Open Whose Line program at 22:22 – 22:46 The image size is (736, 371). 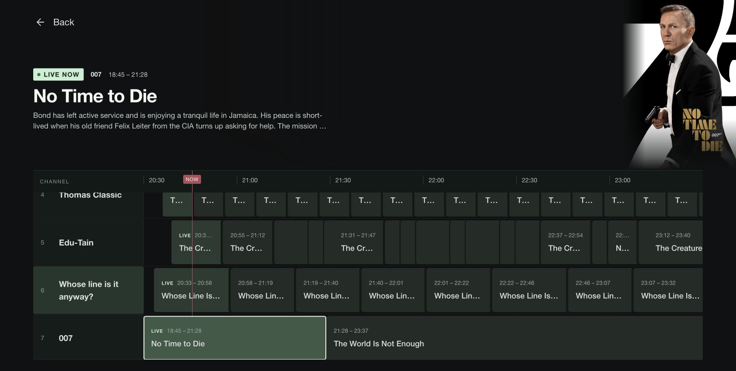[529, 290]
